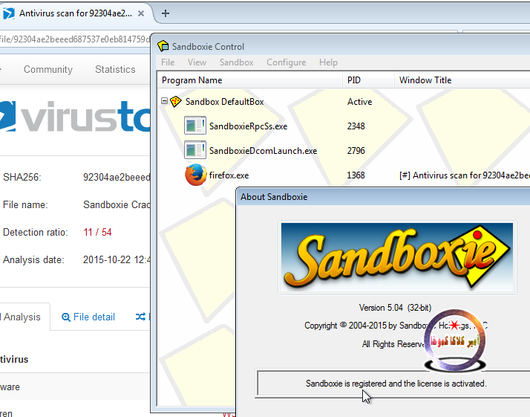Click the magnifier icon beside File detail
Screen dimensions: 530x417
pyautogui.click(x=66, y=317)
